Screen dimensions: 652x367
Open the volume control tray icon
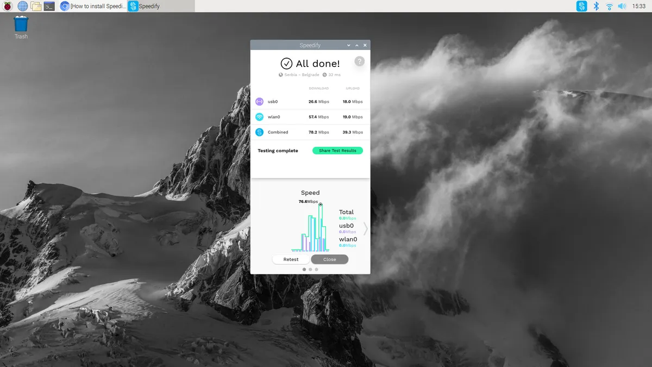tap(622, 7)
